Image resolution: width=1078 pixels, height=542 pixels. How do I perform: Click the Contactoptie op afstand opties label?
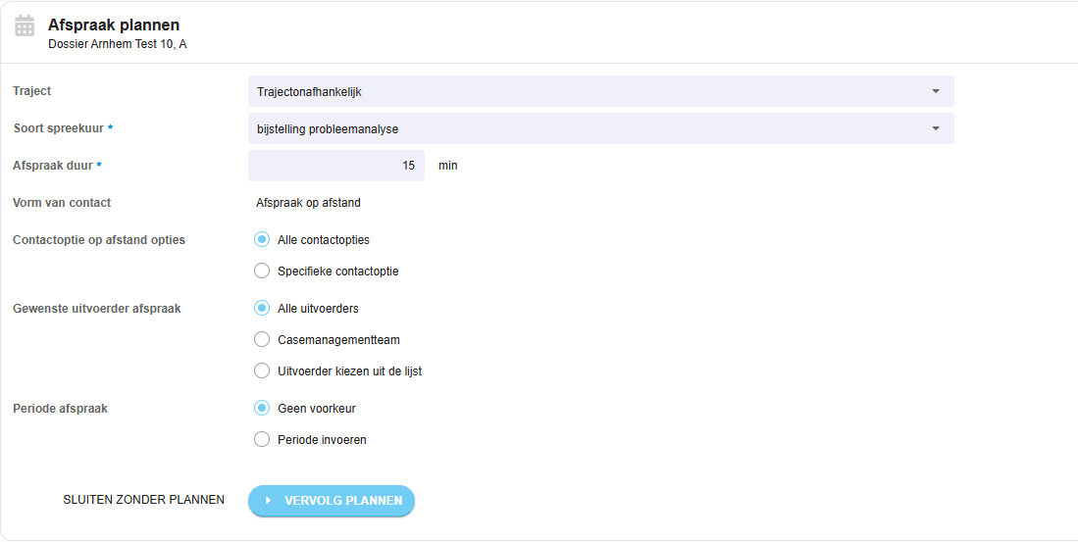pos(99,240)
